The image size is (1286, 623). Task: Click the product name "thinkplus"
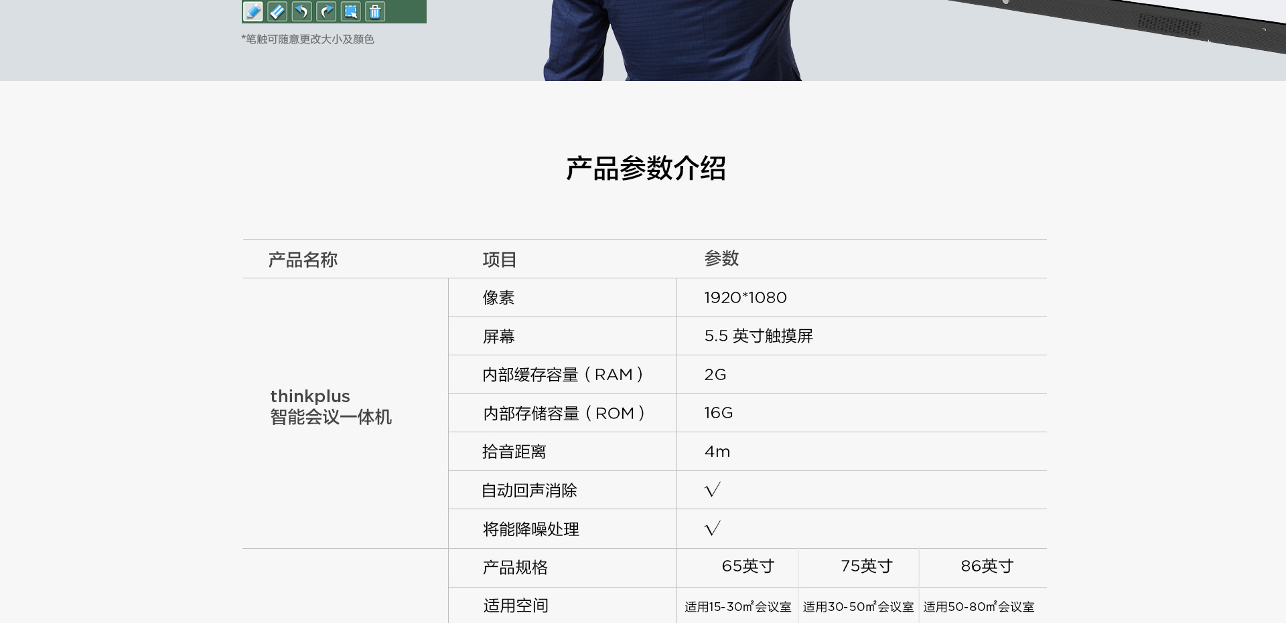(310, 396)
